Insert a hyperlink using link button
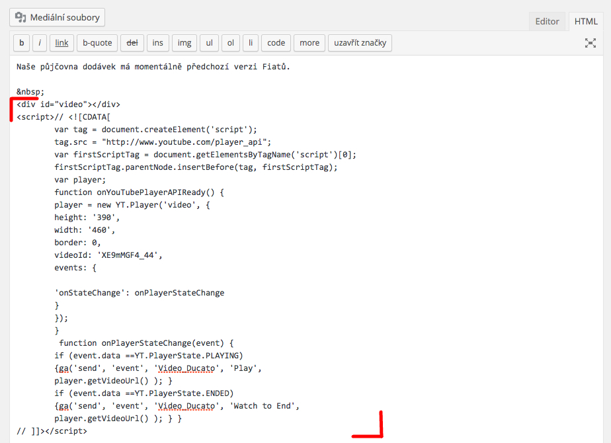 coord(61,43)
